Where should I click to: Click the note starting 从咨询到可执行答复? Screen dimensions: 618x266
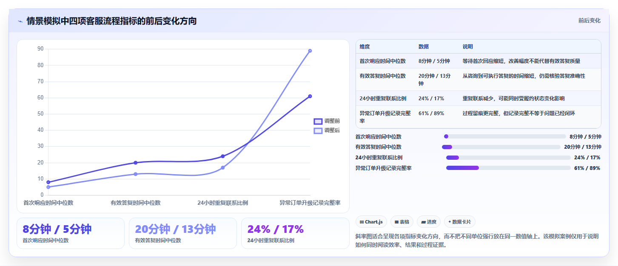pyautogui.click(x=524, y=76)
